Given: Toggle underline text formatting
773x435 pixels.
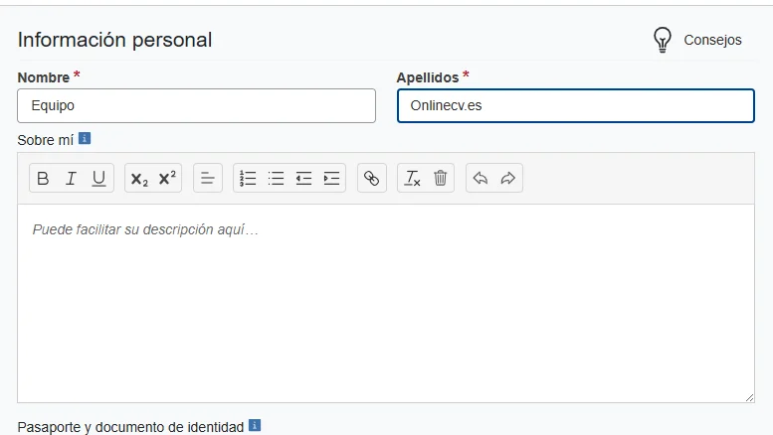Looking at the screenshot, I should point(99,178).
